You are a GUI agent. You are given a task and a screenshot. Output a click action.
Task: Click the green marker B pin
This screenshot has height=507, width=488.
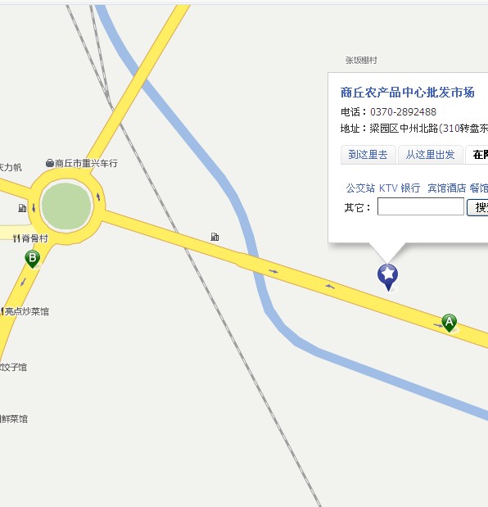[32, 259]
